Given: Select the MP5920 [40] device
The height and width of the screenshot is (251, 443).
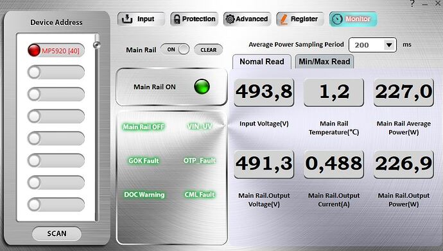Looking at the screenshot, I should pyautogui.click(x=56, y=51).
